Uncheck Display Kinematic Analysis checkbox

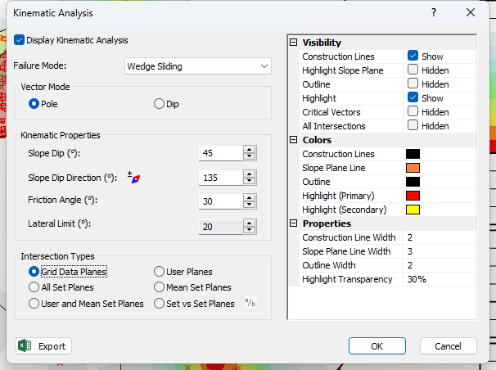click(x=19, y=40)
